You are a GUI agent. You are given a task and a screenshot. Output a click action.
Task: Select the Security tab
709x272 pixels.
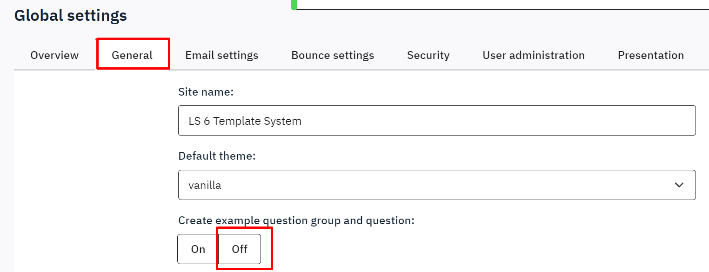(x=428, y=55)
